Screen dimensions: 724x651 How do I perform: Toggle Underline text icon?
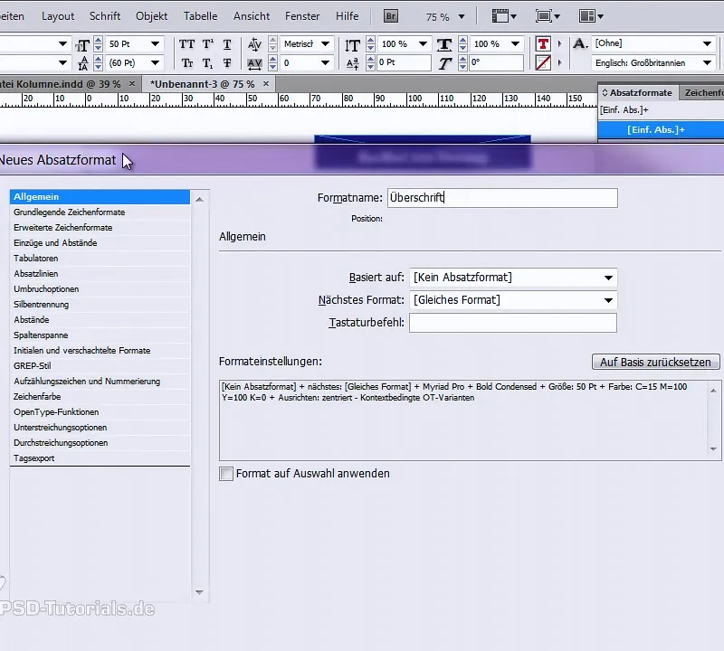[x=227, y=44]
